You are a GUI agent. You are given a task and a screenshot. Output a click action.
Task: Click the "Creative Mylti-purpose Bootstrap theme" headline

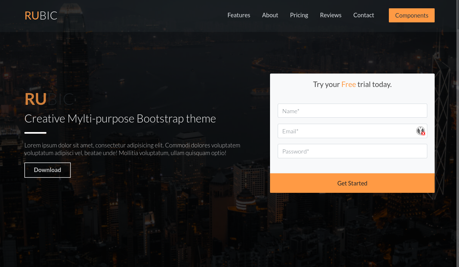click(120, 119)
